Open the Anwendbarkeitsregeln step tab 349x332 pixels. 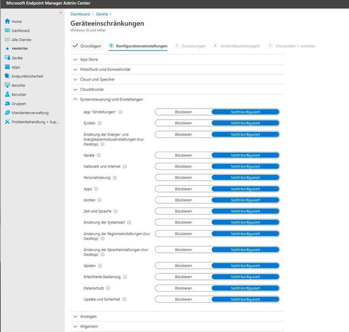point(237,46)
